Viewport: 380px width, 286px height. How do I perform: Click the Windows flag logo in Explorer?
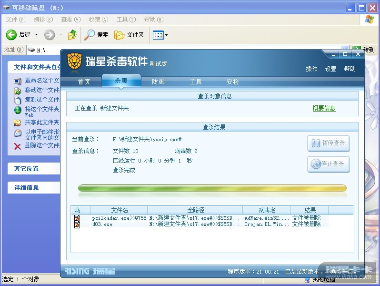click(x=369, y=20)
